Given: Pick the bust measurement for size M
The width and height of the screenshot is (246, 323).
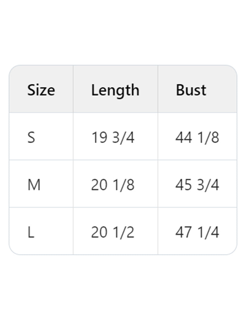Looking at the screenshot, I should pyautogui.click(x=197, y=185).
